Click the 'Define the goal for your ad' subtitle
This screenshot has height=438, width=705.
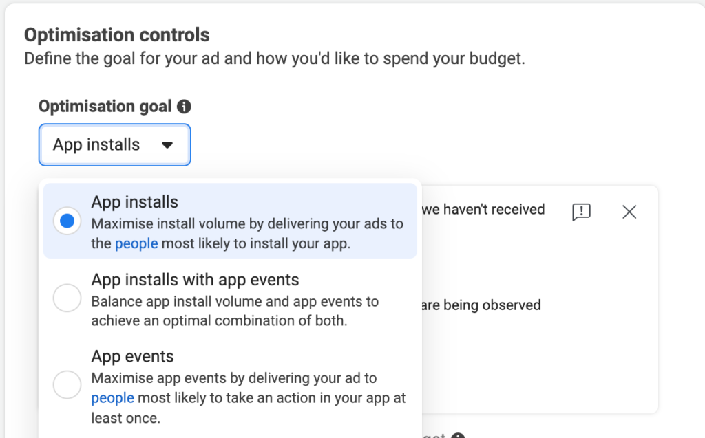pos(274,58)
